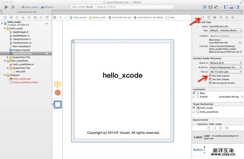Switch to the Issue navigator warning icon

click(23, 18)
